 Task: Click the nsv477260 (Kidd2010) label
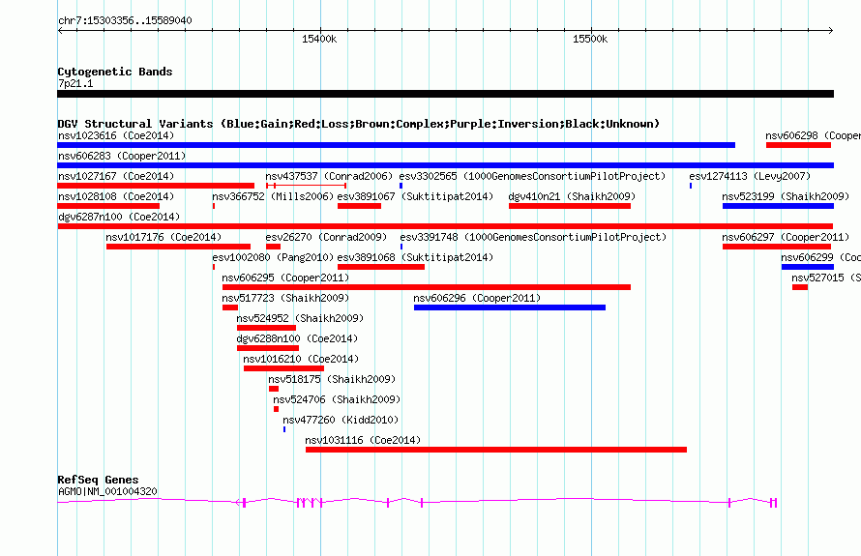(341, 420)
